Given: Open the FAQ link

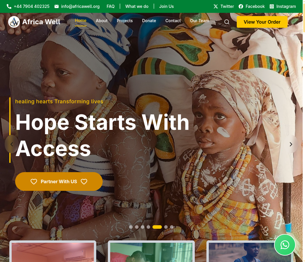Looking at the screenshot, I should point(111,6).
